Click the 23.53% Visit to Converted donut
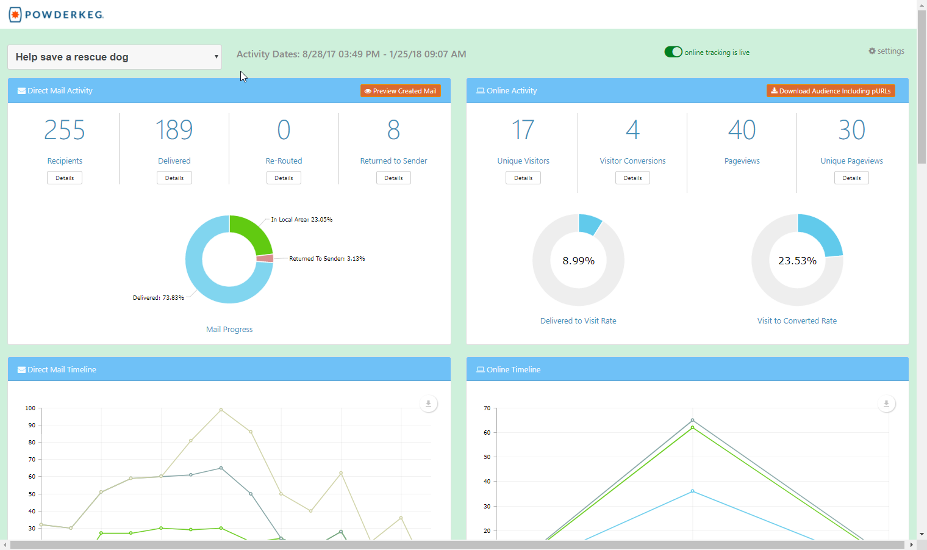Viewport: 927px width, 550px height. (797, 260)
